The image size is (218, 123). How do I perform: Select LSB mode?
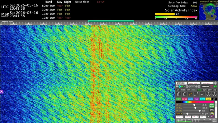[194, 90]
